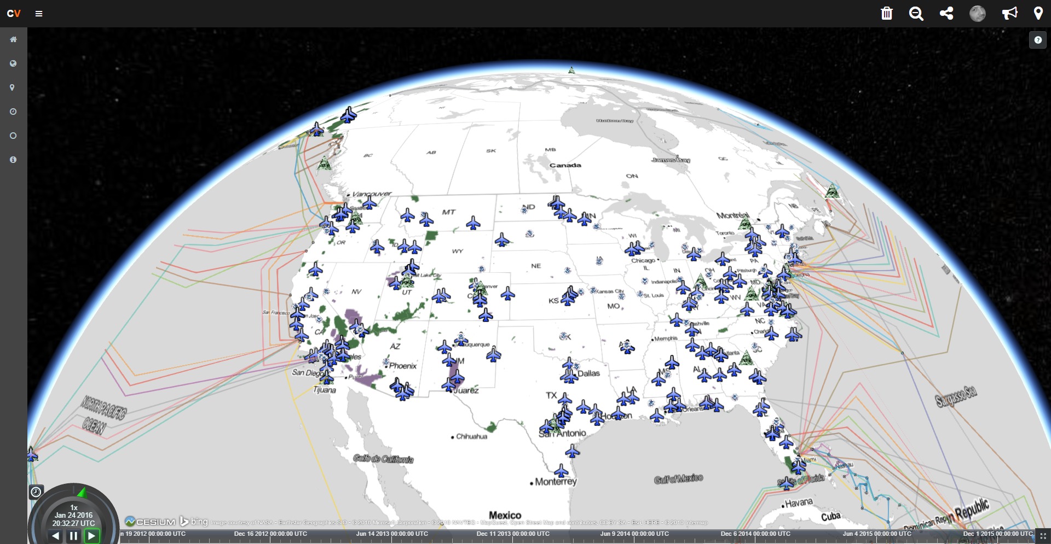Click the zoom-out magnifier icon

click(x=916, y=13)
